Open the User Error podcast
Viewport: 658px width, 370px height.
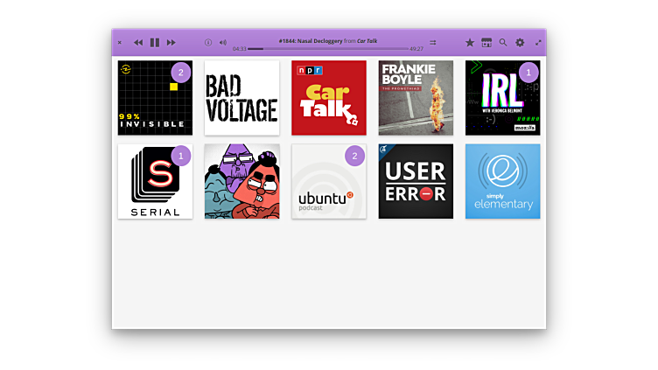(416, 181)
